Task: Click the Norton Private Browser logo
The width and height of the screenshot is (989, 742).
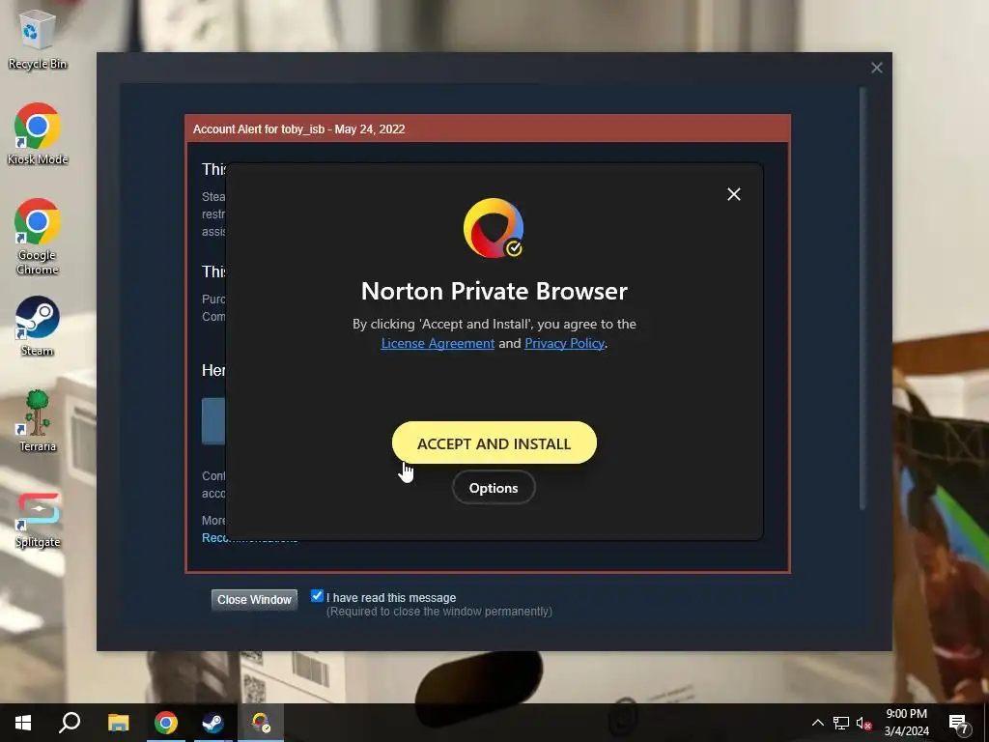Action: (494, 228)
